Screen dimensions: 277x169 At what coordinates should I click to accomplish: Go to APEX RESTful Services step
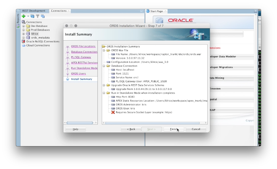84,63
